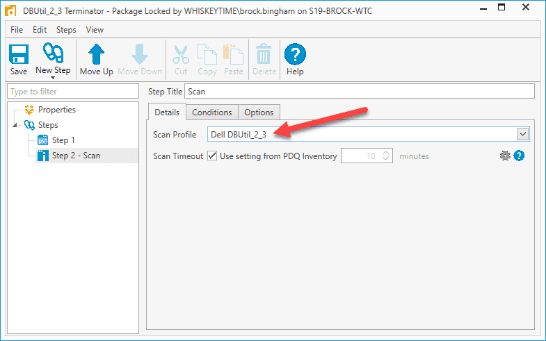Open the View menu
Screen dimensions: 546x341
[x=95, y=30]
